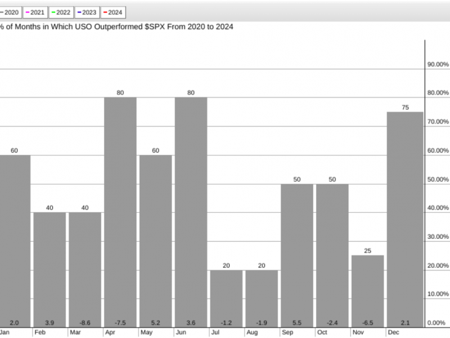Select the February bar in the chart
The width and height of the screenshot is (450, 338).
[49, 270]
